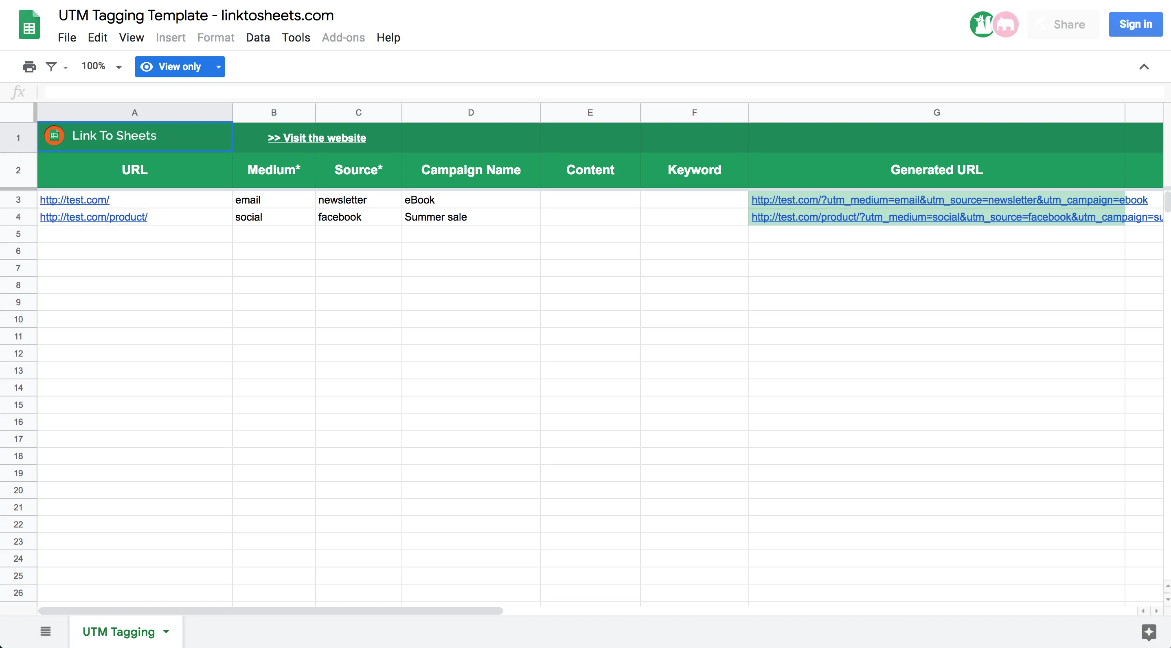The width and height of the screenshot is (1171, 648).
Task: Select the http://test.com/product/ cell
Action: (x=93, y=217)
